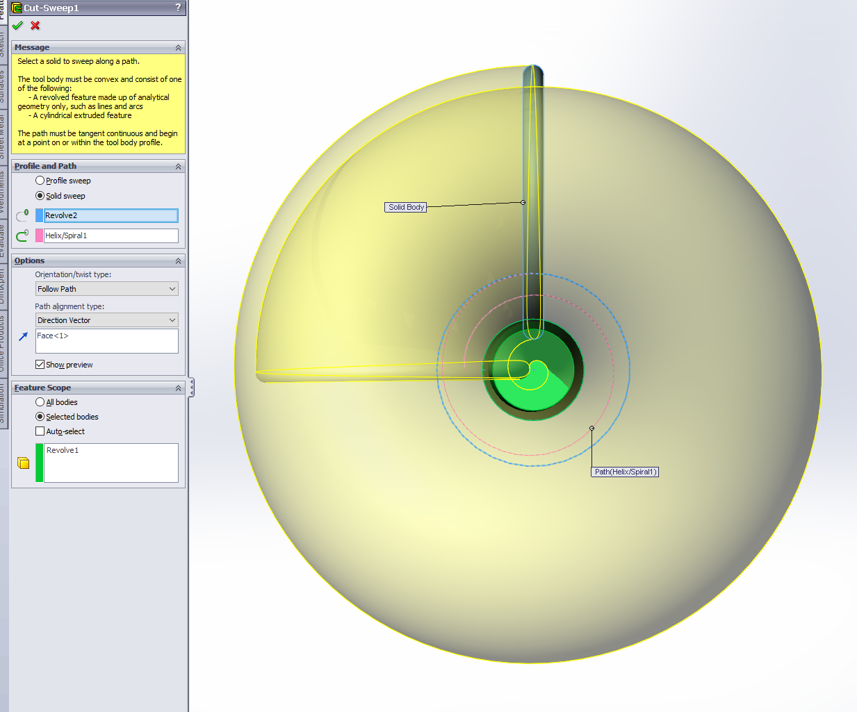Click the Face<1> direction selection box
This screenshot has width=857, height=712.
tap(106, 341)
